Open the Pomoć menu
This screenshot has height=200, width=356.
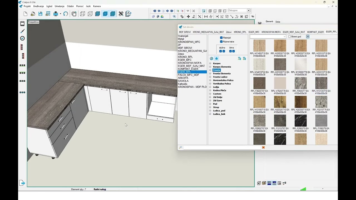tap(80, 6)
